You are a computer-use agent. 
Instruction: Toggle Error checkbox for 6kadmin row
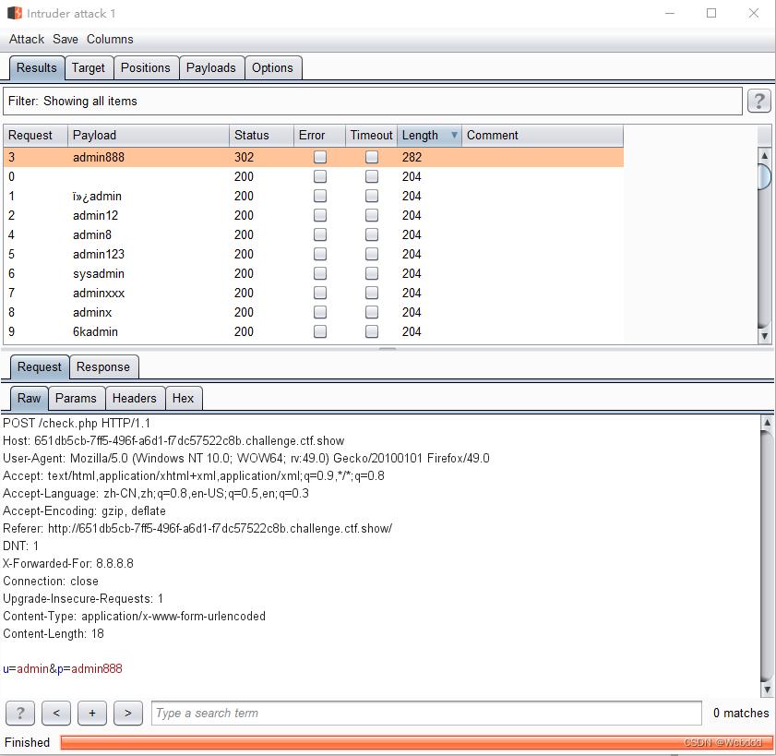pos(320,331)
